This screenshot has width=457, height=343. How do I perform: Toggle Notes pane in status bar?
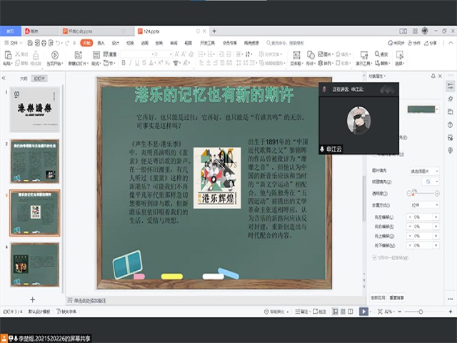pos(301,312)
